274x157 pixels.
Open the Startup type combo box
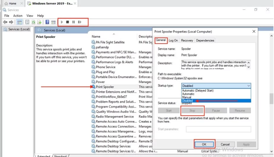(216, 86)
